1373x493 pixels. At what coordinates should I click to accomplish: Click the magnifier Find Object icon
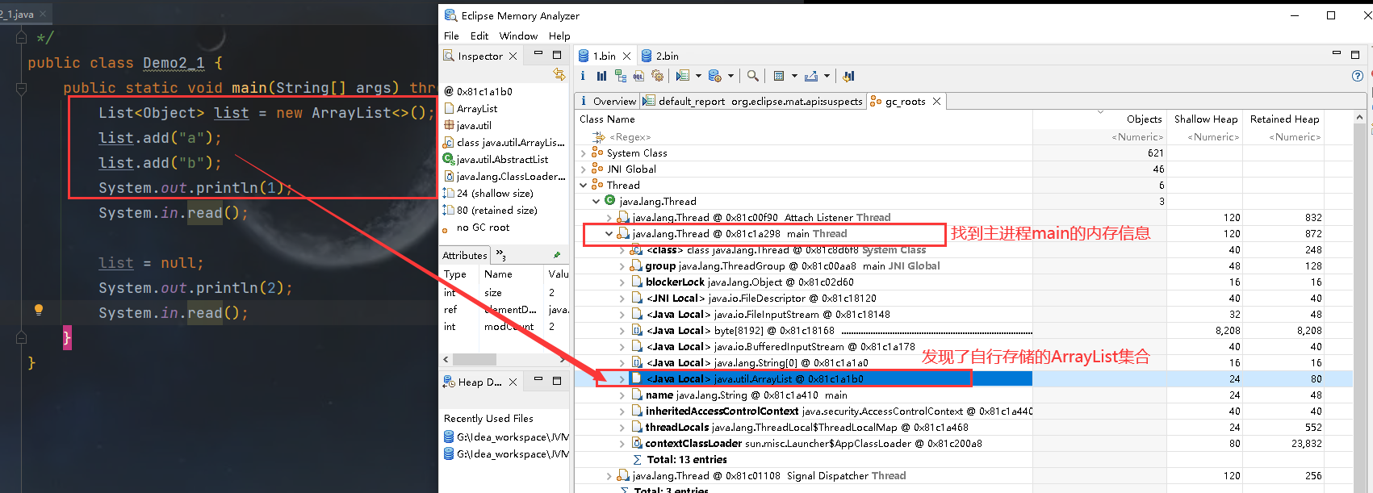coord(752,76)
